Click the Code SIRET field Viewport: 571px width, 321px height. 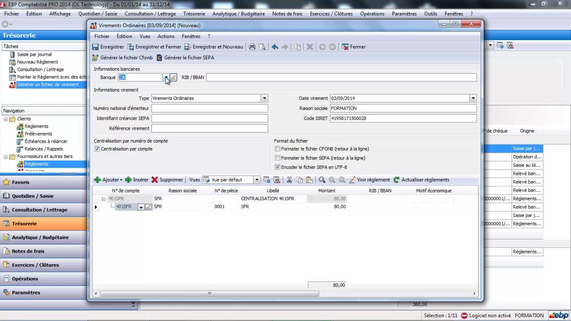pos(403,118)
